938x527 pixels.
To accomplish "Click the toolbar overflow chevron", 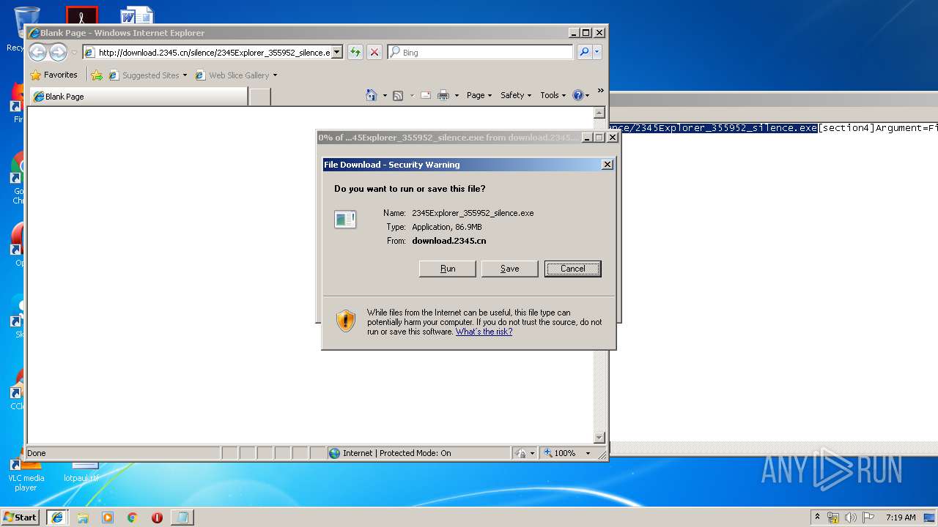I will (600, 91).
